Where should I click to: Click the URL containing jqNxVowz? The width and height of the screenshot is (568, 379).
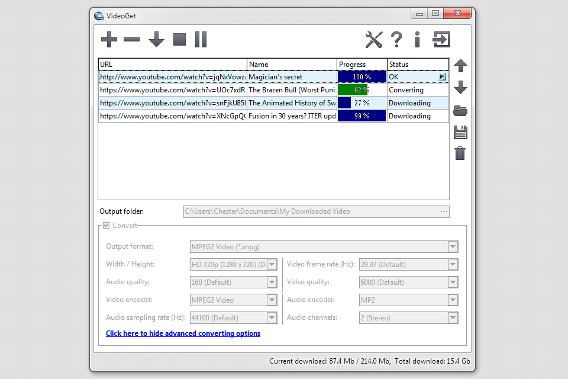173,77
